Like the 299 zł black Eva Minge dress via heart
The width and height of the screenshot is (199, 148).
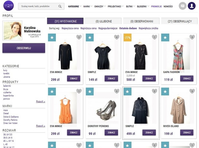click(x=79, y=37)
